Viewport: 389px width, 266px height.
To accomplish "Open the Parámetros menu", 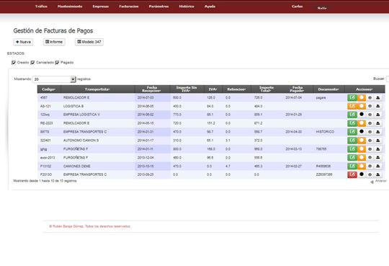I will click(x=158, y=6).
